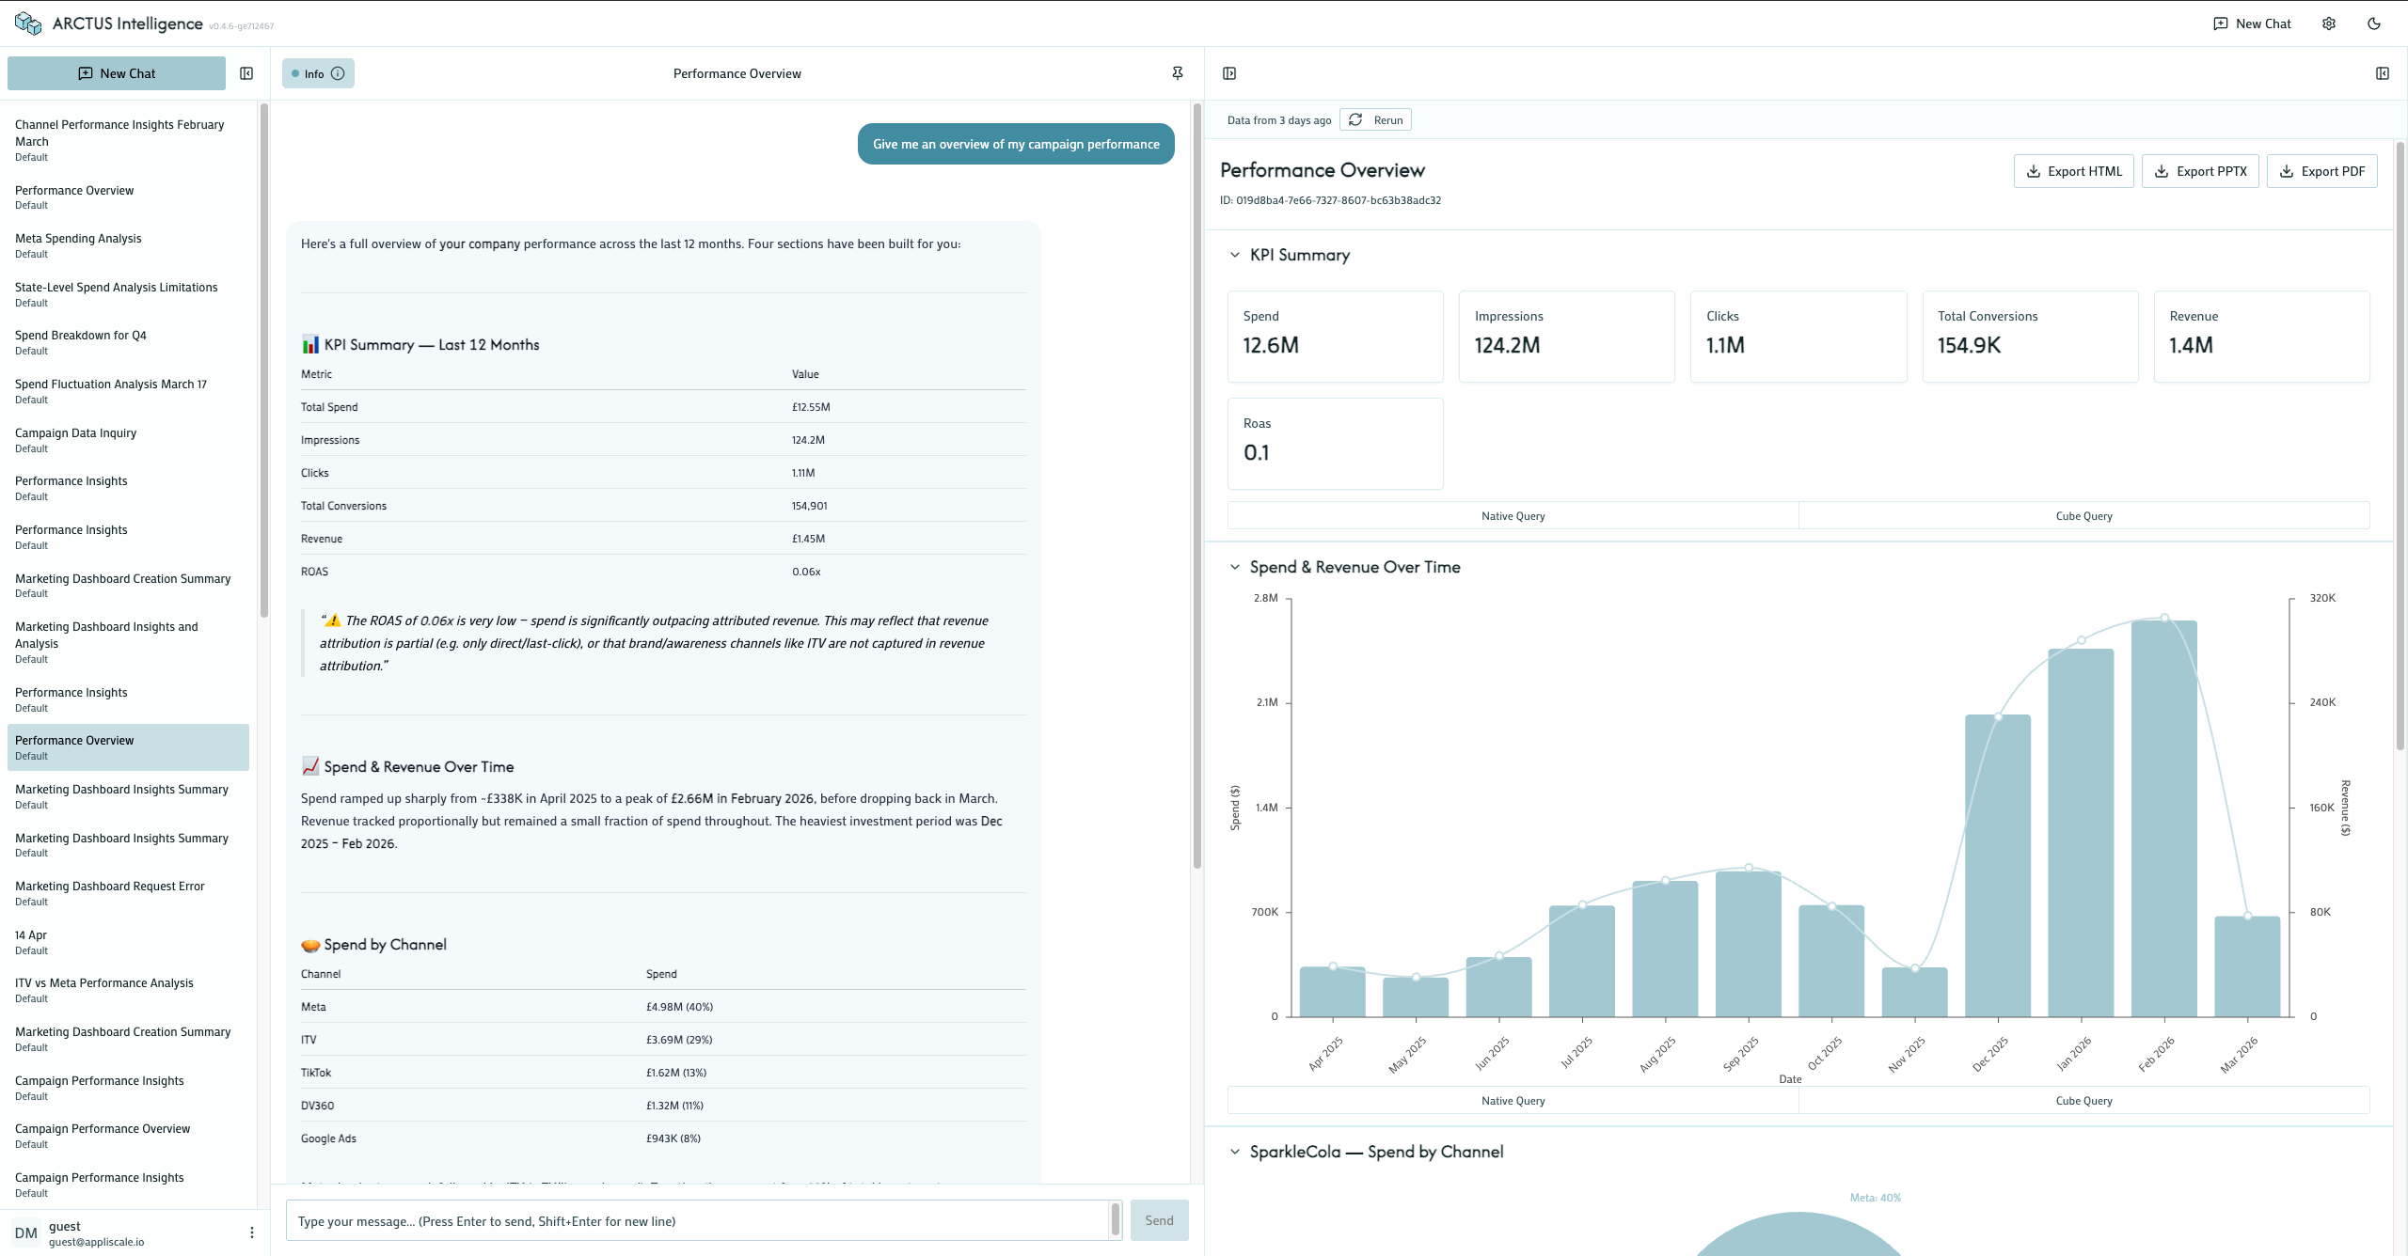Viewport: 2408px width, 1256px height.
Task: Click the Meta: 40% pie chart label
Action: [1875, 1198]
